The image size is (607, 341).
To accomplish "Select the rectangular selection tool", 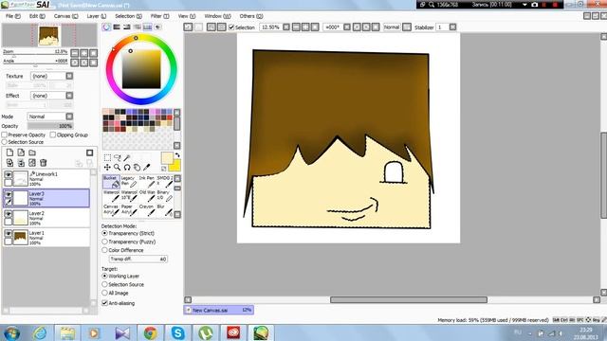I will (107, 157).
